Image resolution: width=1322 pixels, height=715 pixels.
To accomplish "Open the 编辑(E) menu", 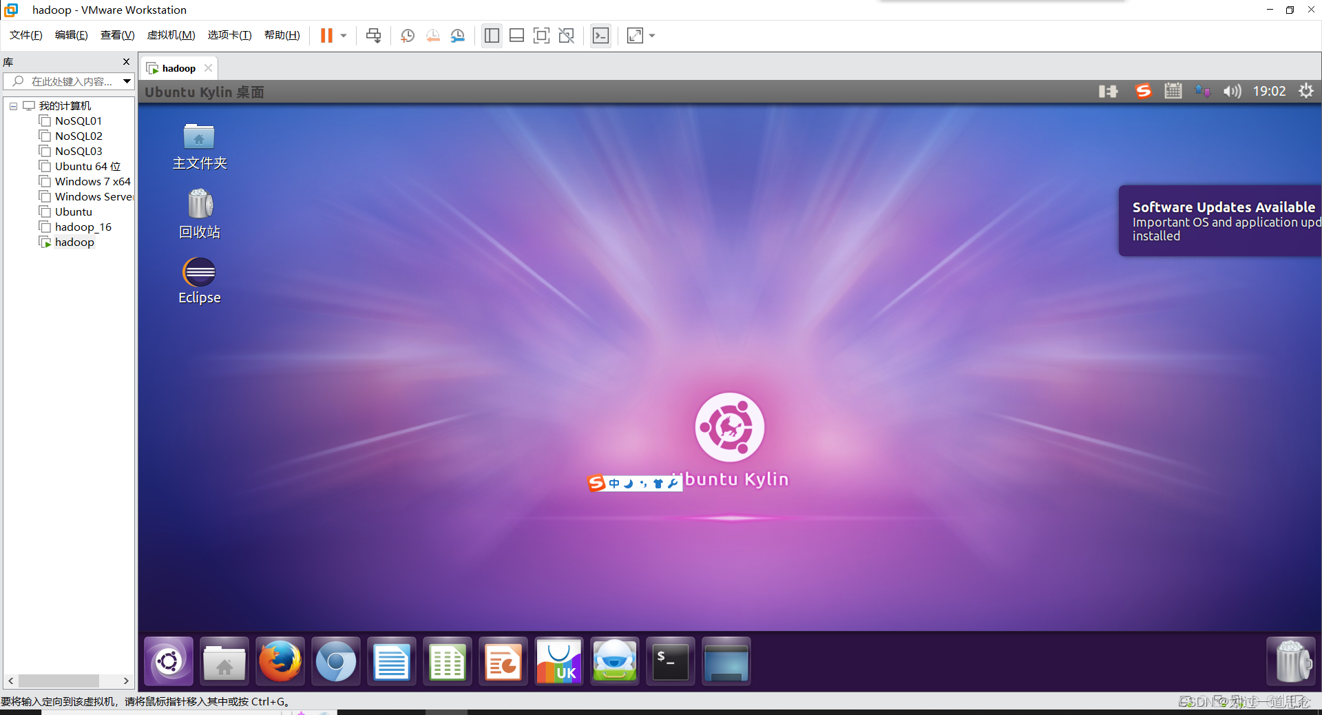I will (x=72, y=35).
